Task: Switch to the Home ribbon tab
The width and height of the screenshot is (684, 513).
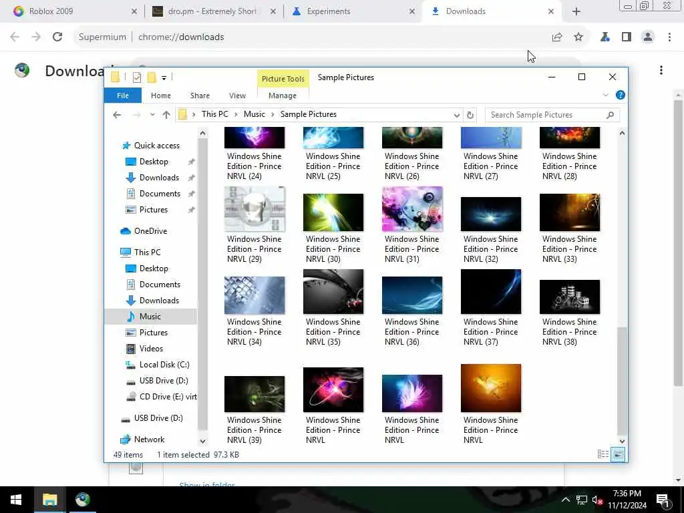Action: pyautogui.click(x=161, y=96)
